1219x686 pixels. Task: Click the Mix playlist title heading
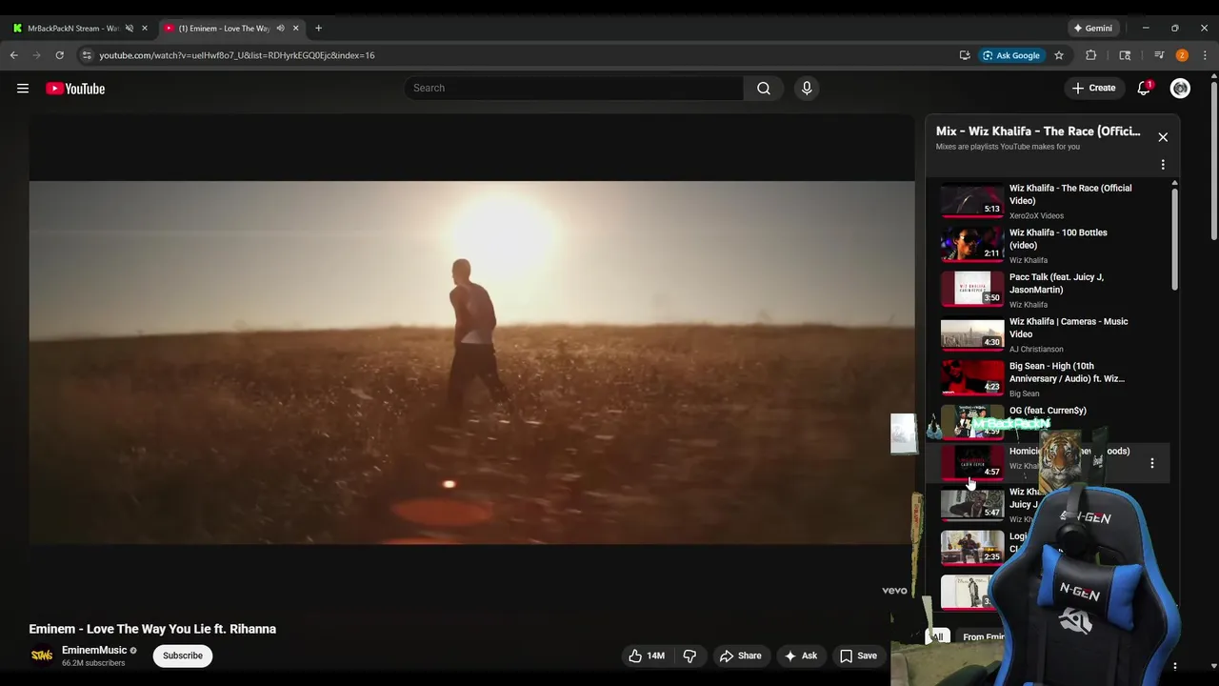(1038, 131)
